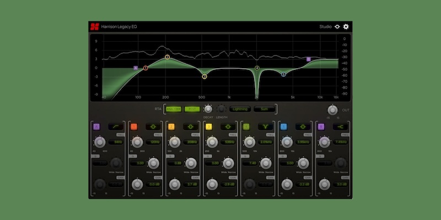Click the 535Hz frequency field
This screenshot has width=441, height=220.
(x=228, y=142)
